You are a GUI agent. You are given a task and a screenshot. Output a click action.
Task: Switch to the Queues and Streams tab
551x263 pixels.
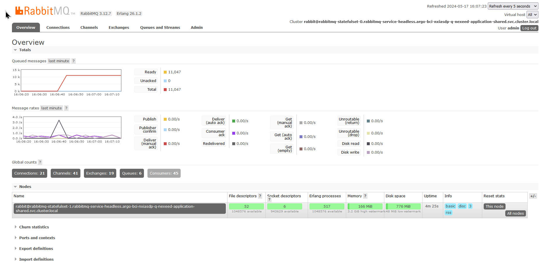(160, 28)
